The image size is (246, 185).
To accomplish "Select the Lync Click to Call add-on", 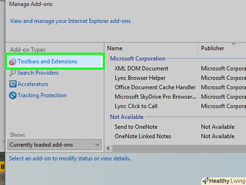I will tap(136, 106).
